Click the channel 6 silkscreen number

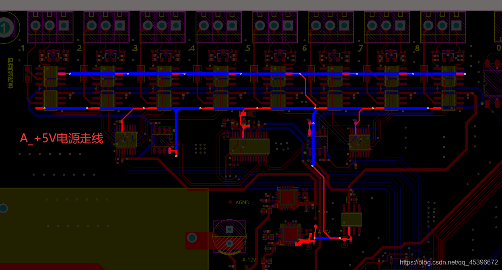point(304,49)
